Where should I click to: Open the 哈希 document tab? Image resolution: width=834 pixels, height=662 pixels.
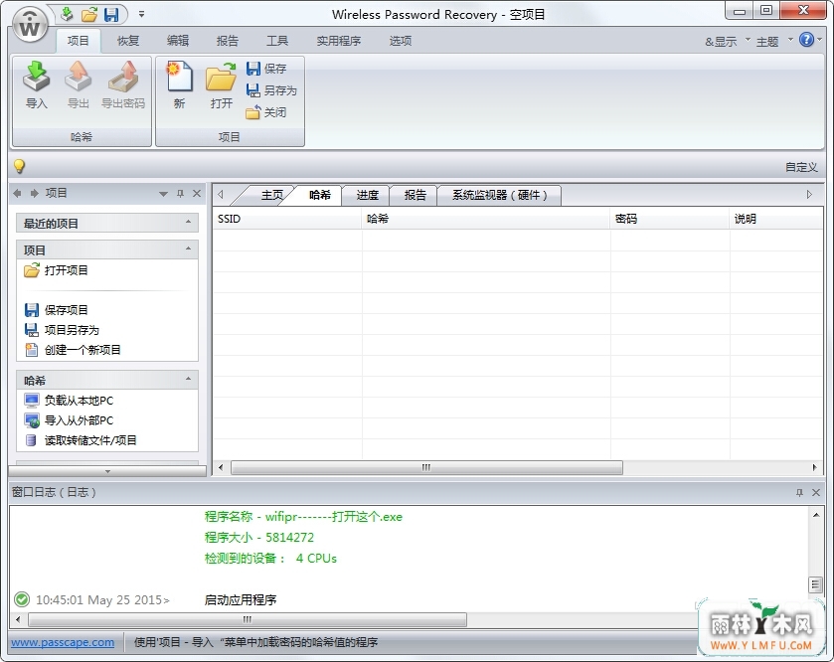(x=319, y=195)
